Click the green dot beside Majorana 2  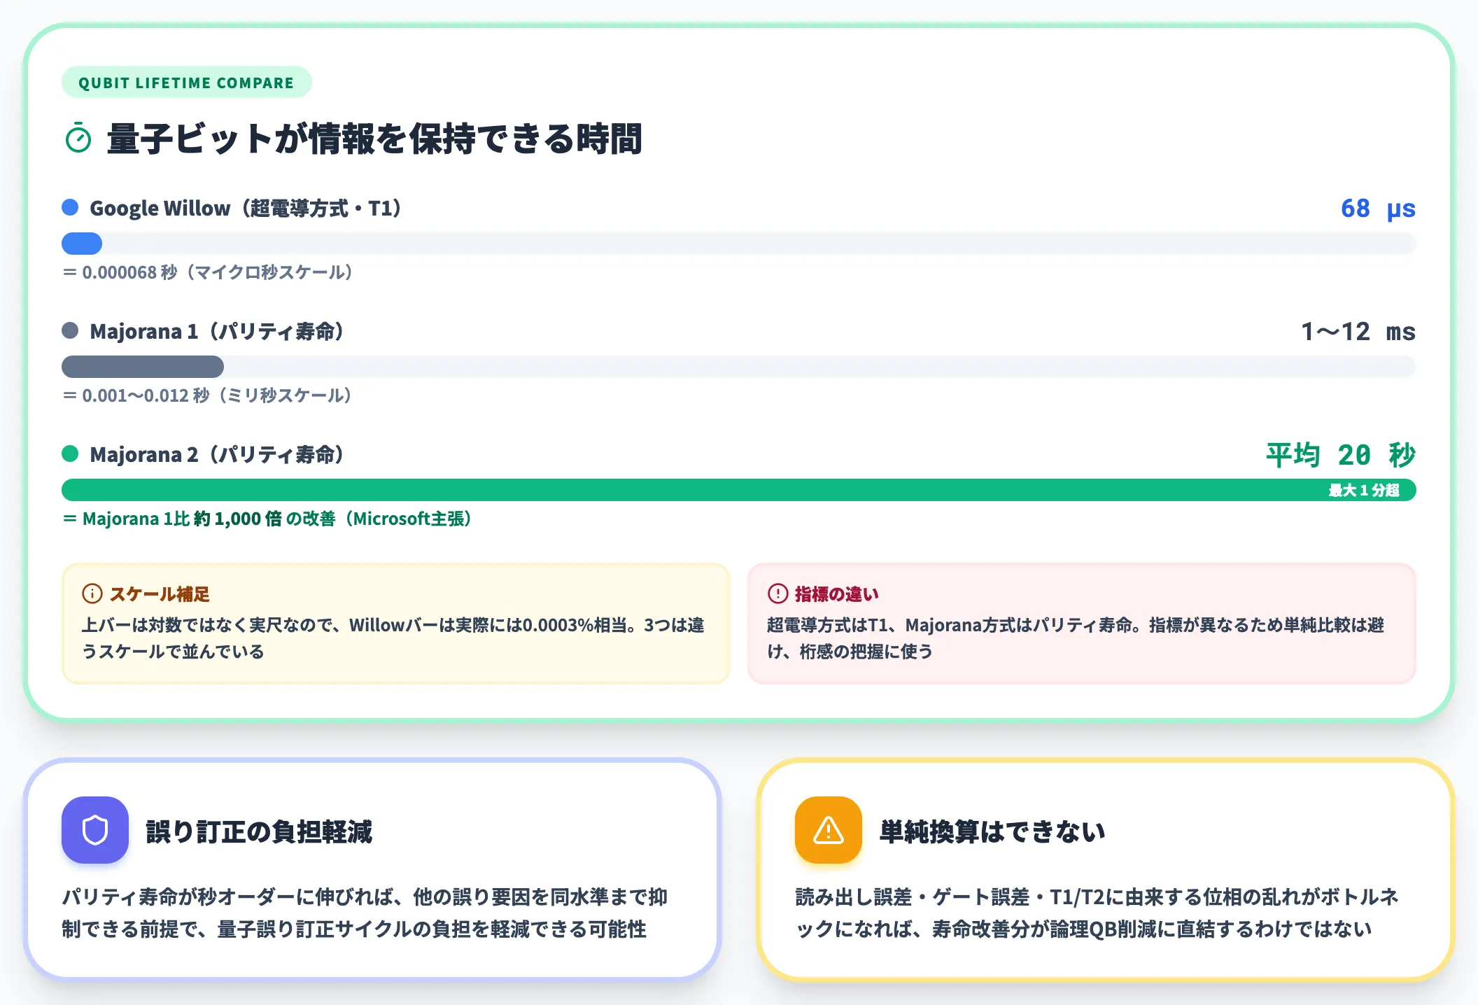pos(70,454)
